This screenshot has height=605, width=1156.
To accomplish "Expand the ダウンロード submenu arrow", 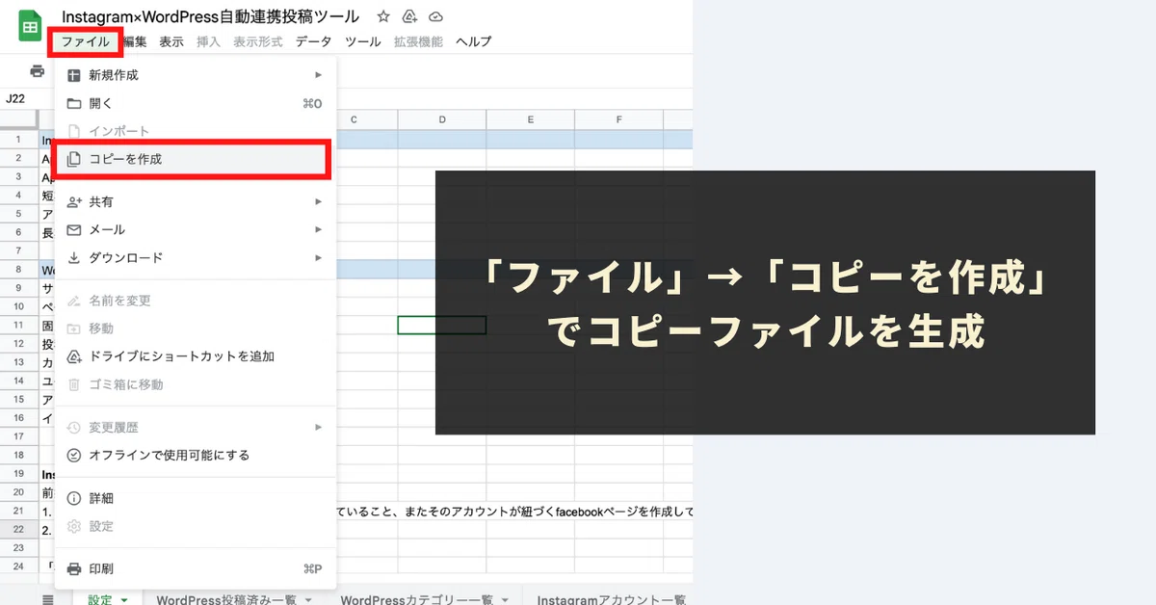I will 318,258.
